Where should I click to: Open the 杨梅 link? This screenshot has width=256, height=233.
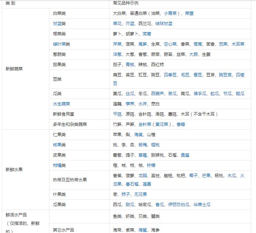143,145
